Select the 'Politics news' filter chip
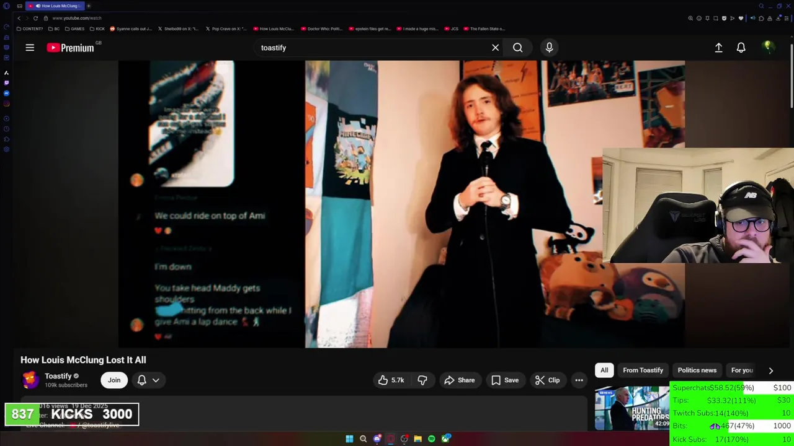Screen dimensions: 794x446 coord(697,370)
